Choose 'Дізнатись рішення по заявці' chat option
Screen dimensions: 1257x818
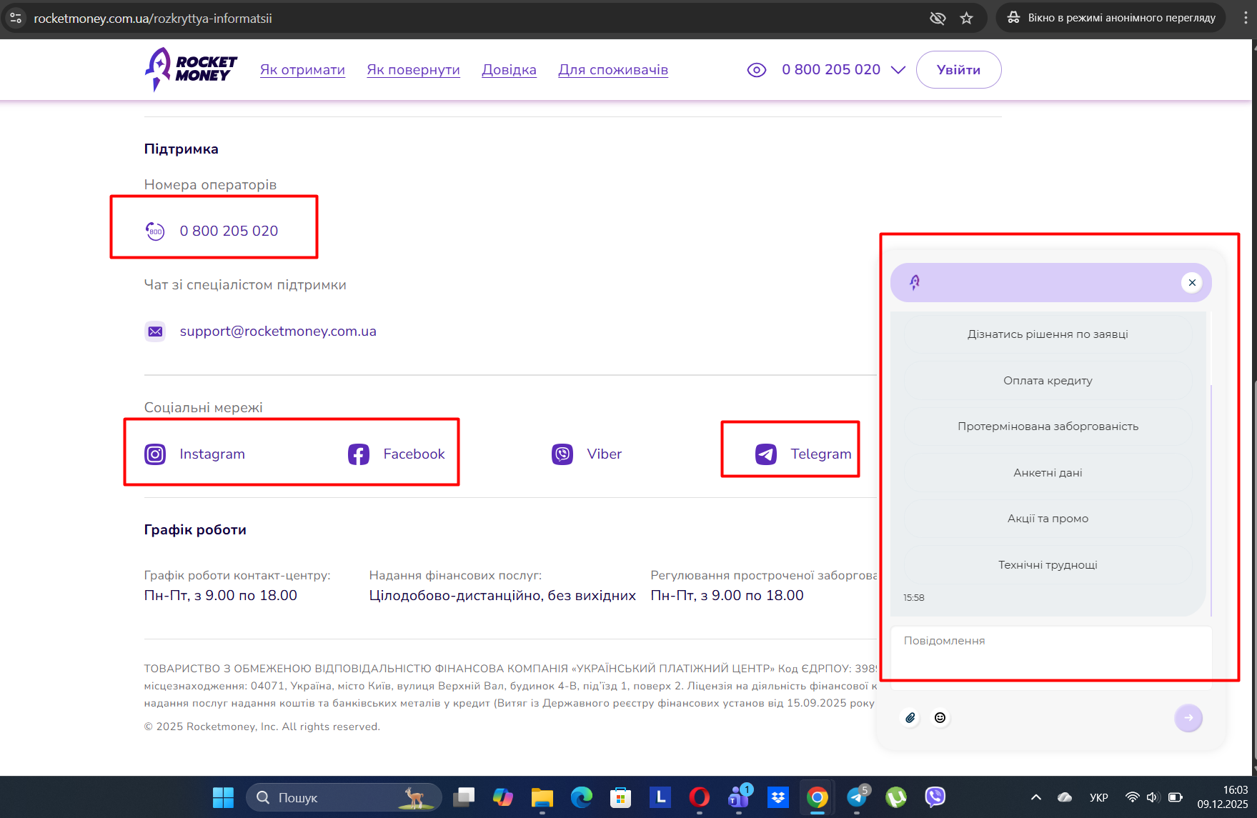pyautogui.click(x=1048, y=334)
